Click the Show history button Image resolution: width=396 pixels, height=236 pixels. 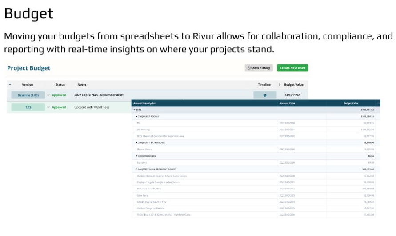pyautogui.click(x=258, y=68)
